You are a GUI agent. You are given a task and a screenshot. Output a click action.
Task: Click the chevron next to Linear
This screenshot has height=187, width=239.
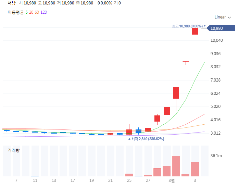click(x=229, y=17)
